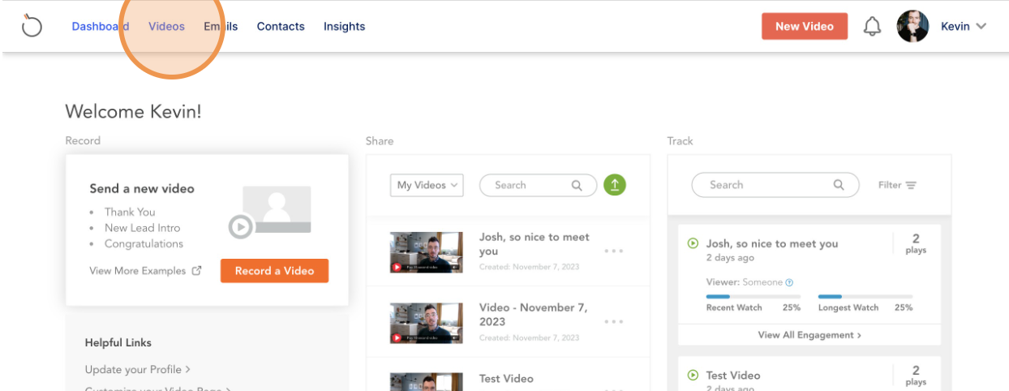This screenshot has height=391, width=1009.
Task: Click the New Video button
Action: [804, 26]
